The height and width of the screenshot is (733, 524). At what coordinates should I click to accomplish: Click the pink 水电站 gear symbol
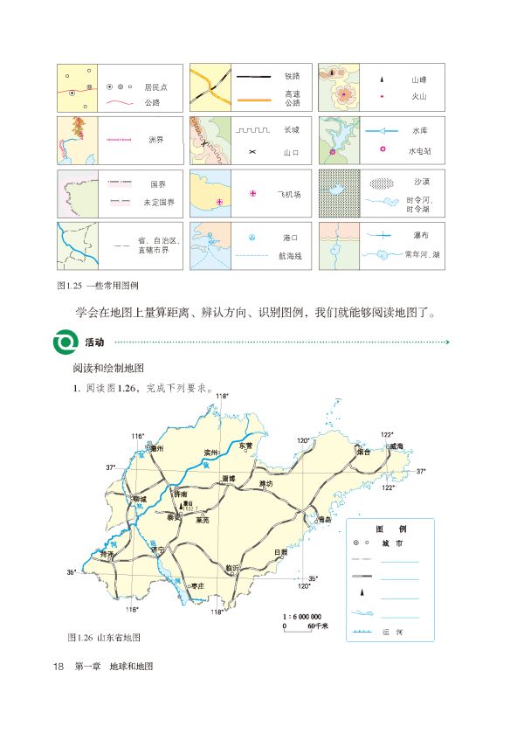(383, 149)
